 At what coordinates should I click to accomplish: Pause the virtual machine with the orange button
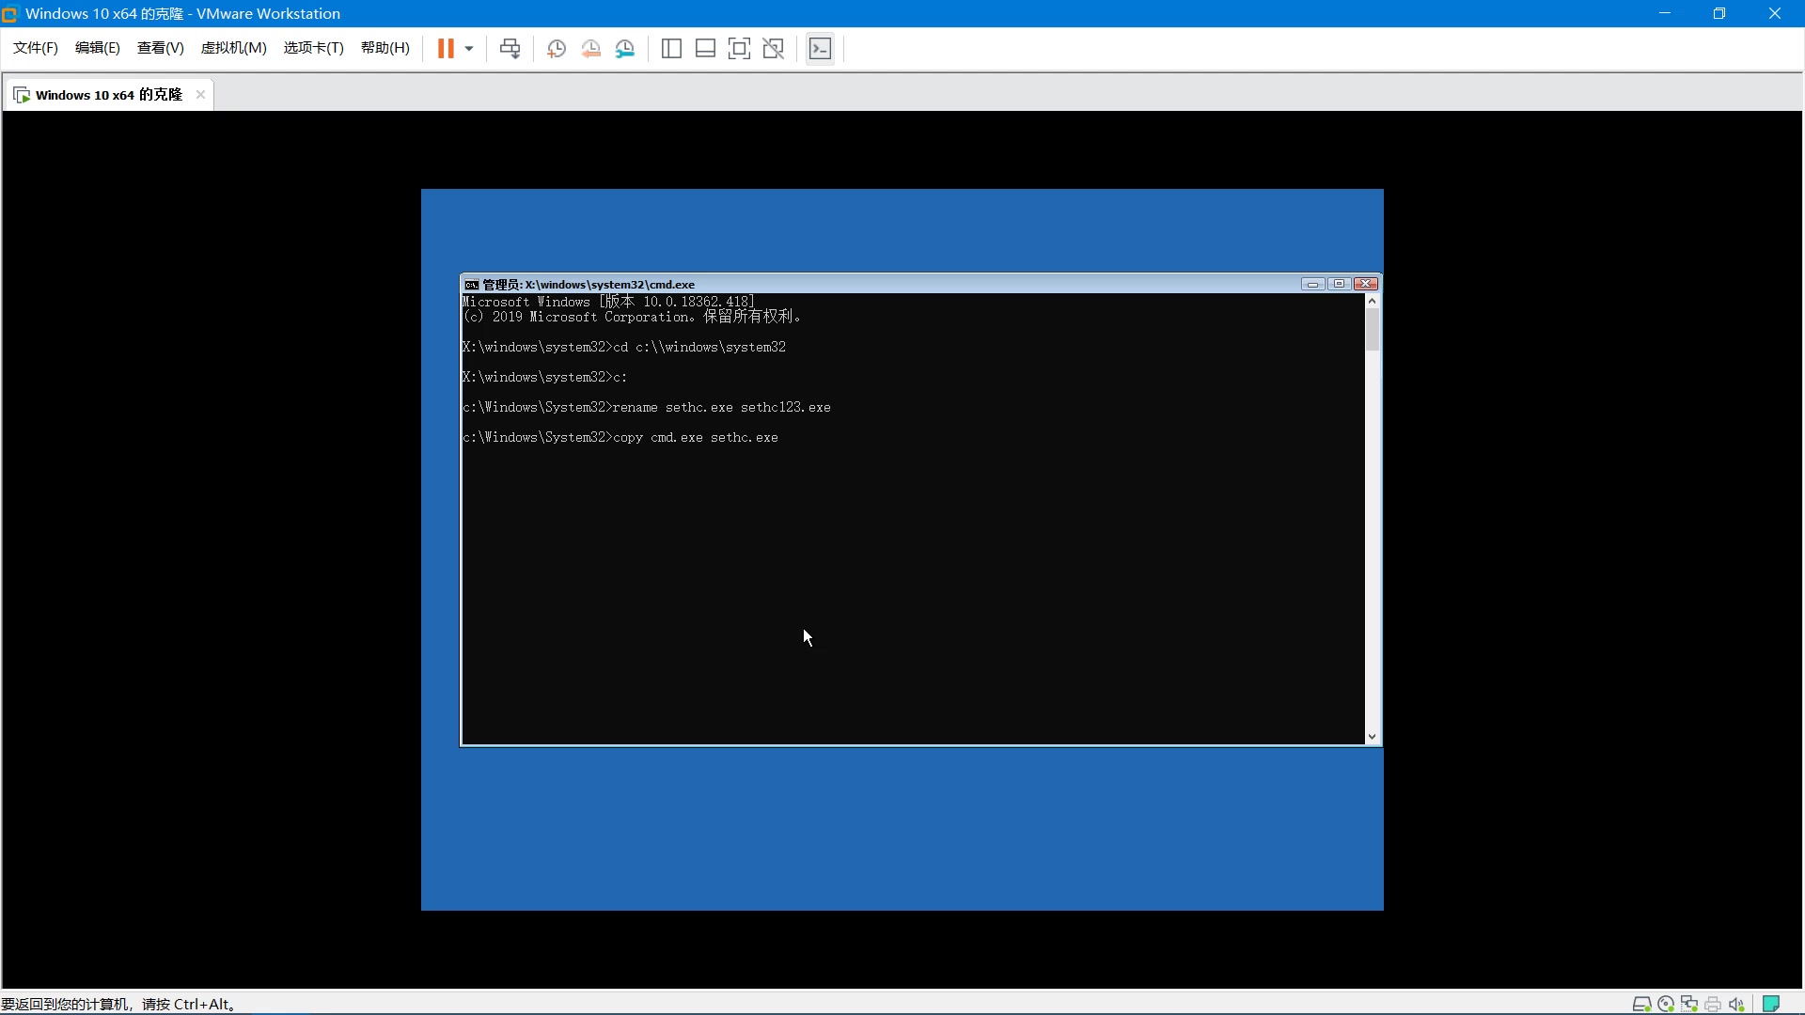pyautogui.click(x=446, y=49)
